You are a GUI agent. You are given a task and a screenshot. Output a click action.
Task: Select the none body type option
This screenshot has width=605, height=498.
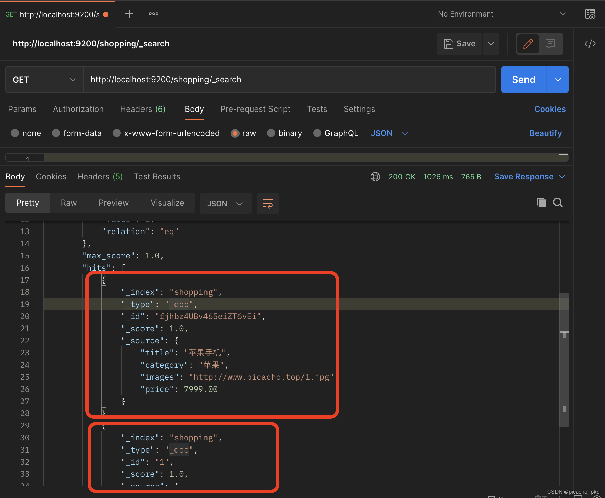point(15,133)
